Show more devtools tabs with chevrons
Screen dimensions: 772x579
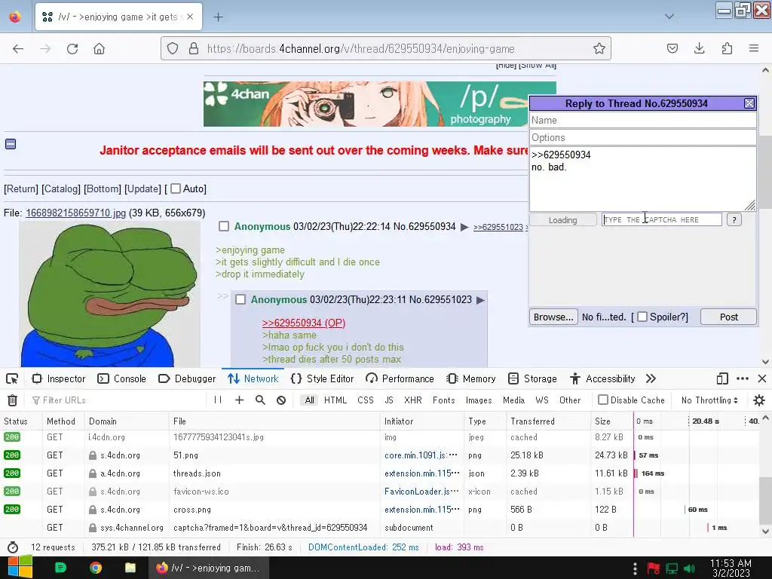click(x=651, y=378)
